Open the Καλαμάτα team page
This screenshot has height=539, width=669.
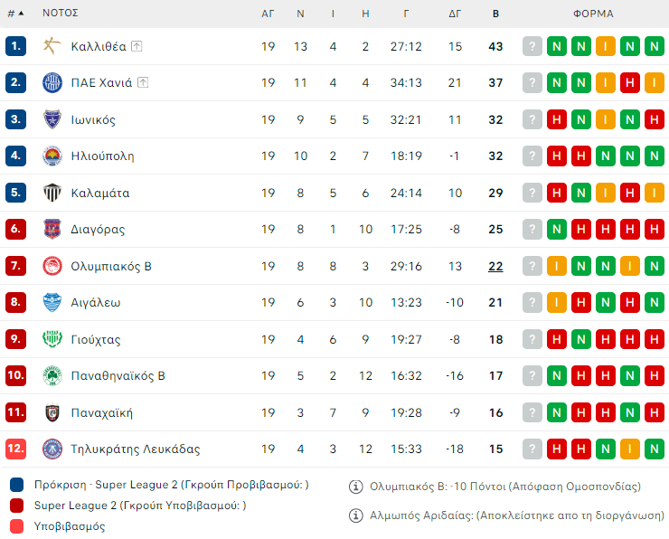point(99,193)
